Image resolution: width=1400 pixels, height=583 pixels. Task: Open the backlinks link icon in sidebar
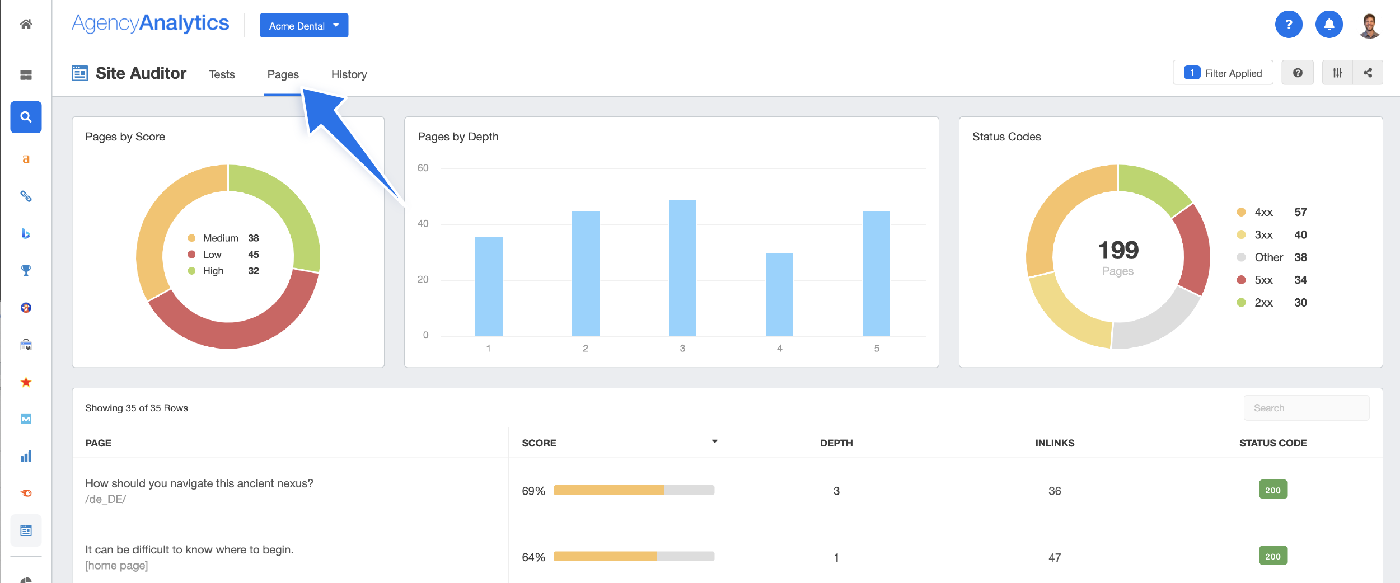click(x=26, y=196)
